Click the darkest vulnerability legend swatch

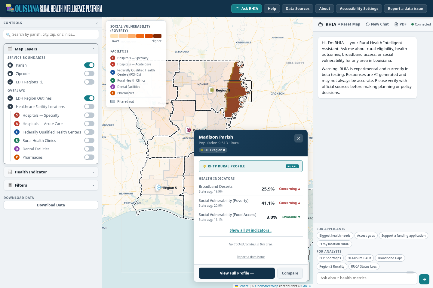point(157,36)
